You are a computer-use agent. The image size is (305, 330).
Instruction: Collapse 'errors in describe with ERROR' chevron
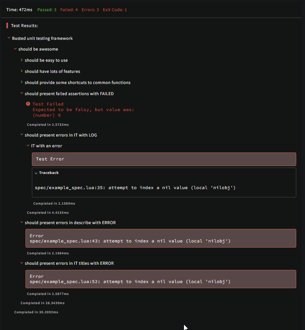[x=22, y=222]
